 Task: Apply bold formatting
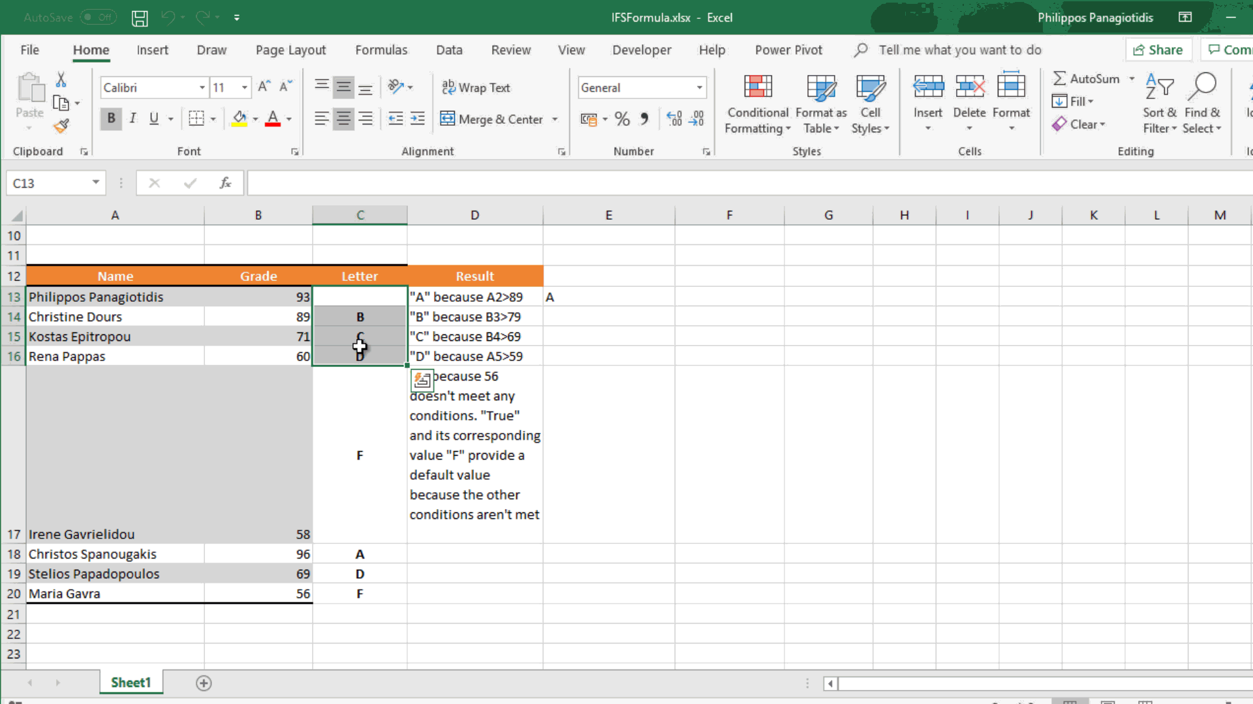[x=110, y=118]
